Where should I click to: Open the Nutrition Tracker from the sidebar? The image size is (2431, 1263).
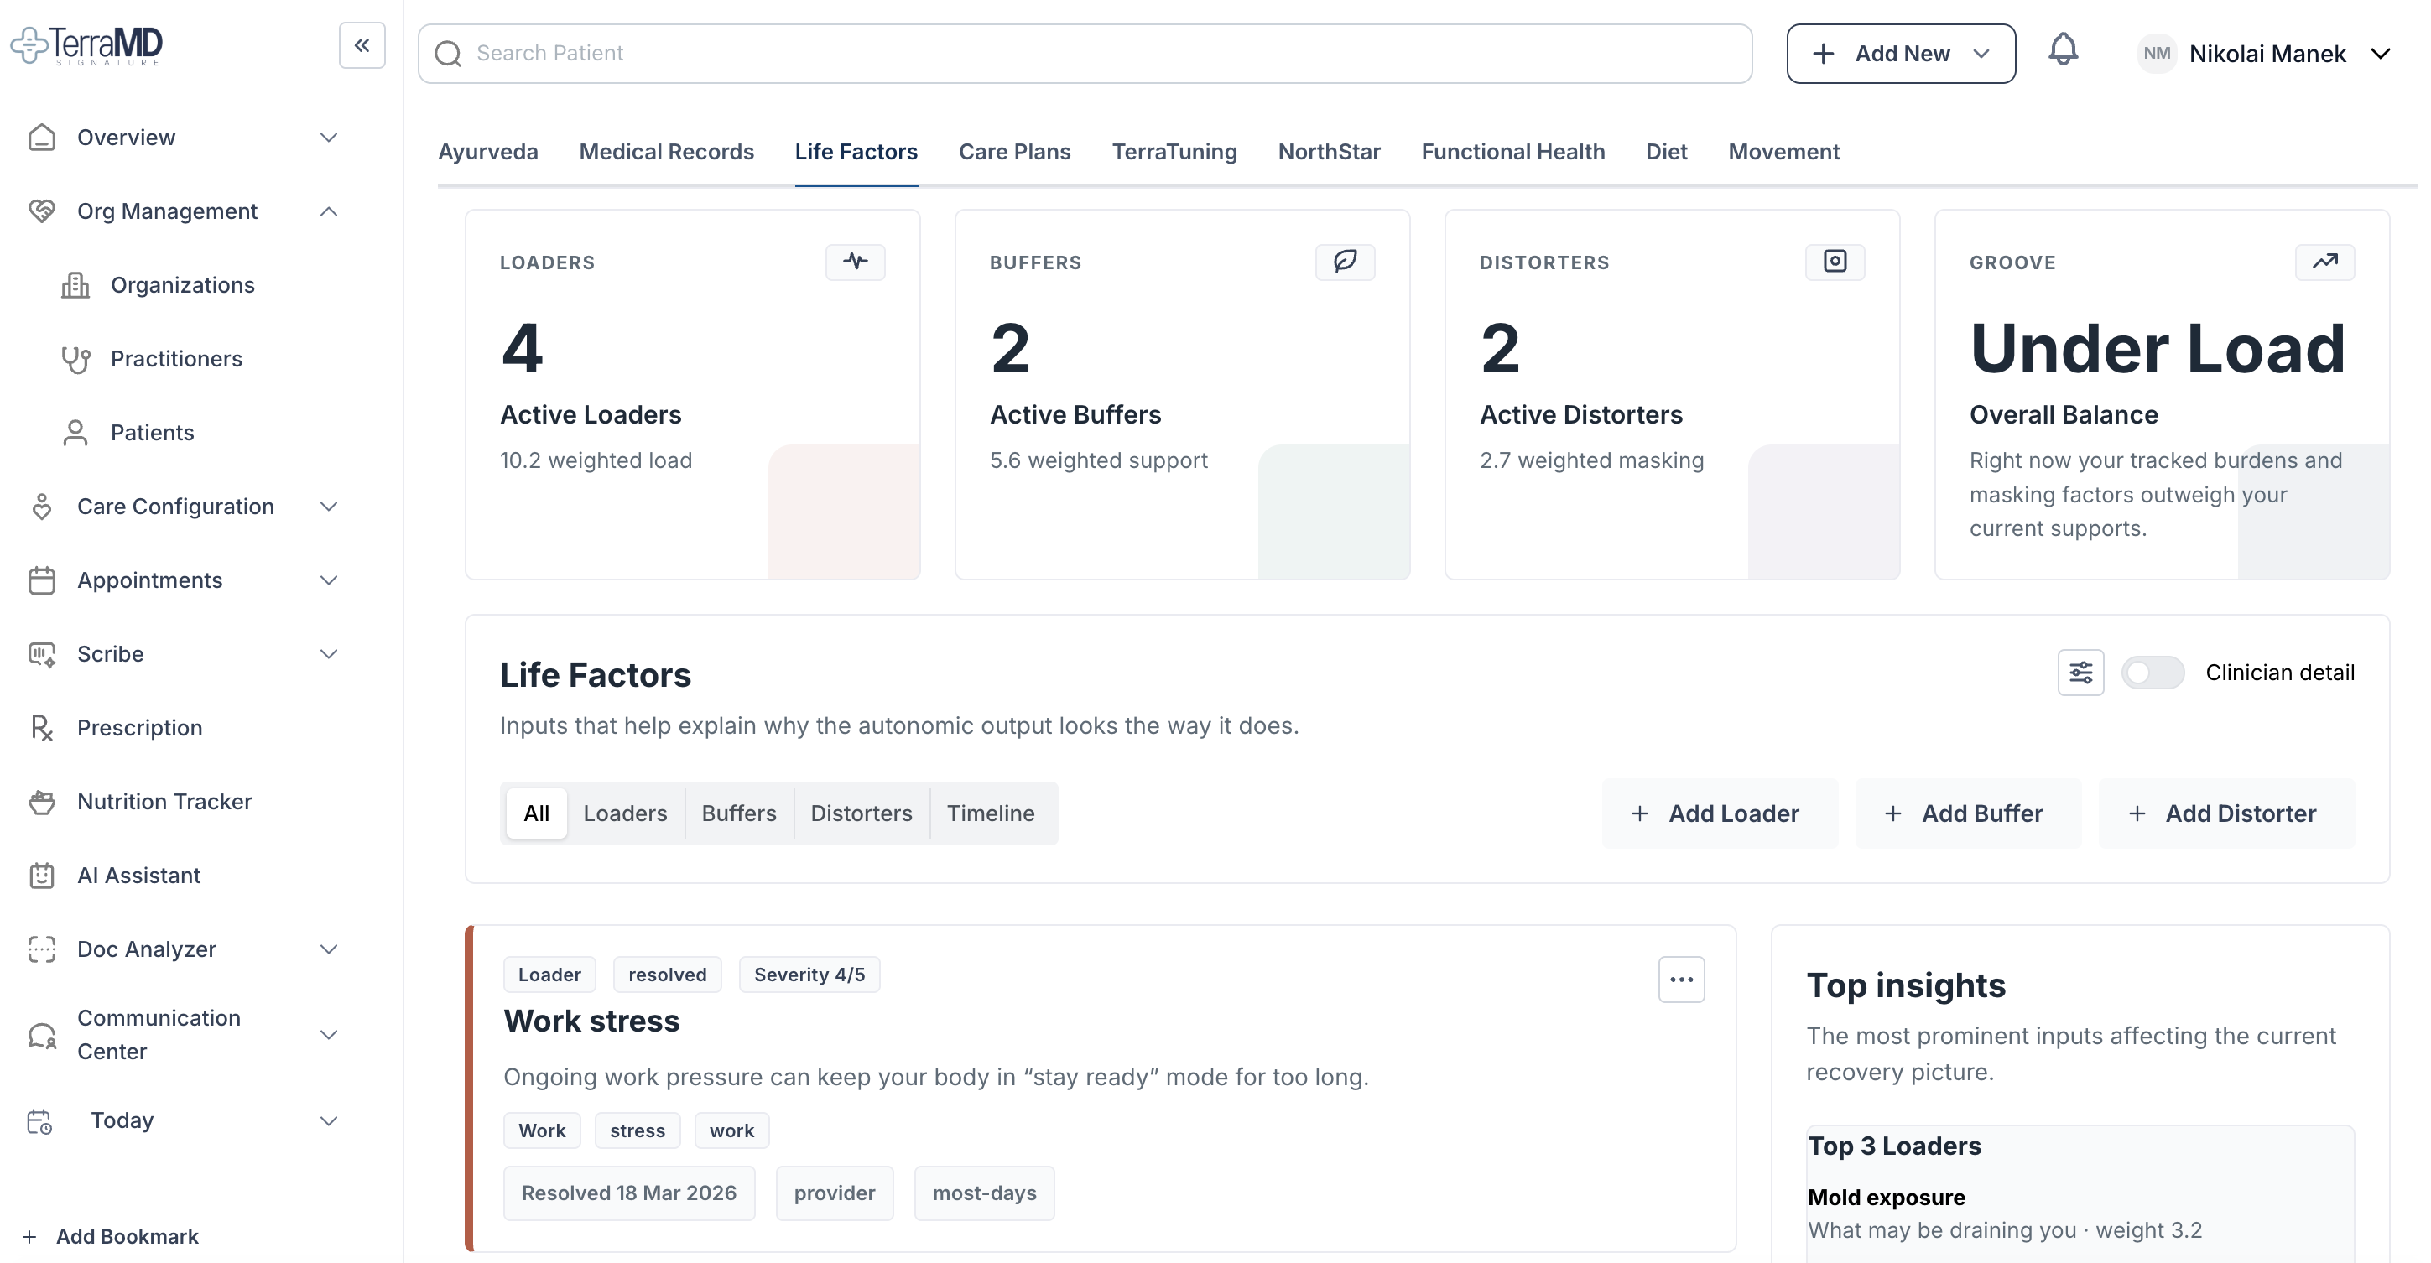coord(164,801)
